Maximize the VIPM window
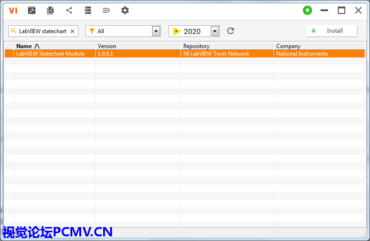This screenshot has width=370, height=241. [342, 10]
